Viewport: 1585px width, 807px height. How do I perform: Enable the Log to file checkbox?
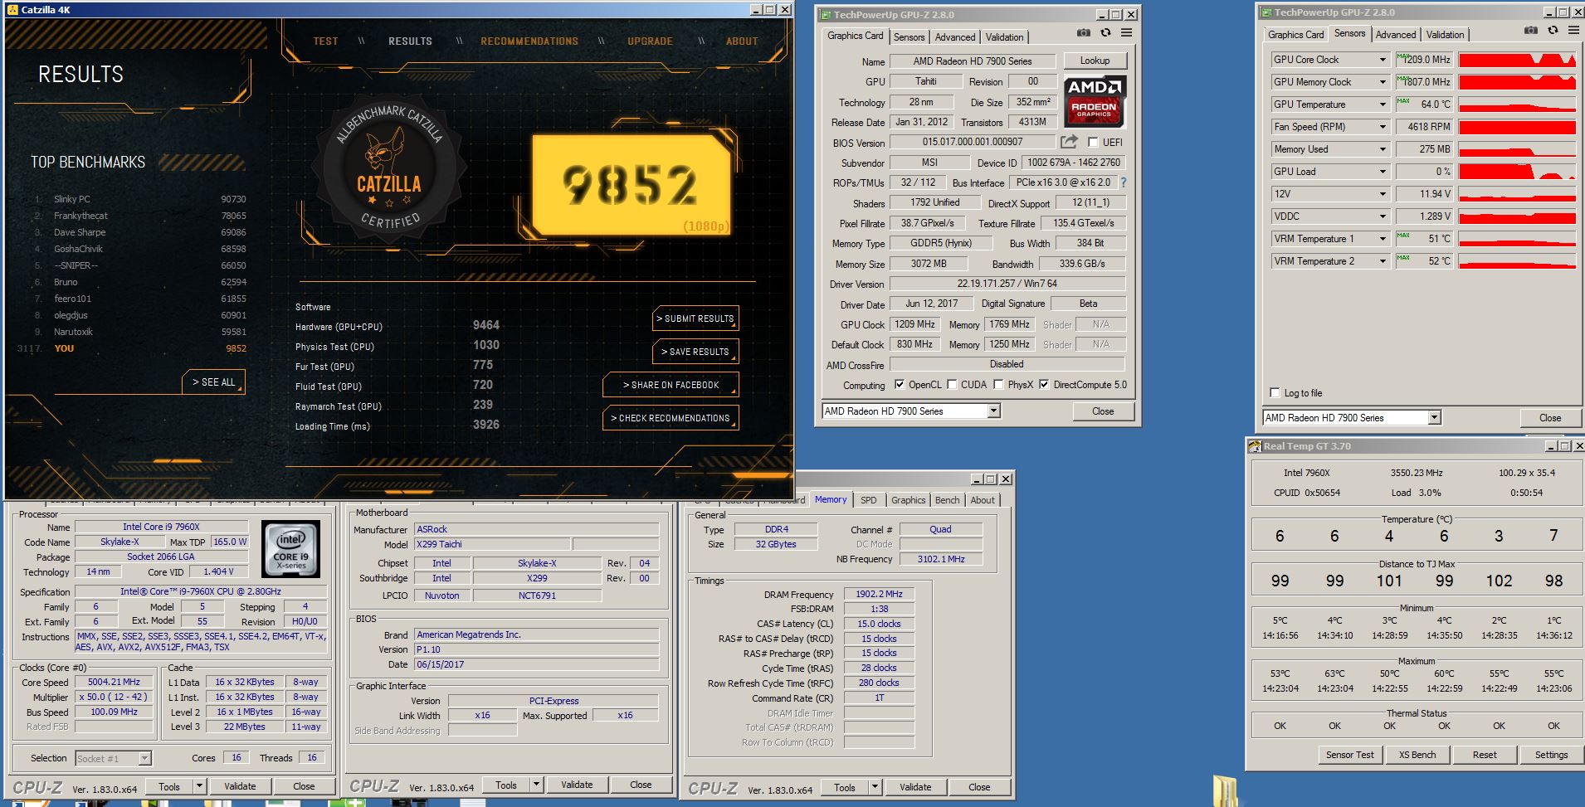(1275, 392)
